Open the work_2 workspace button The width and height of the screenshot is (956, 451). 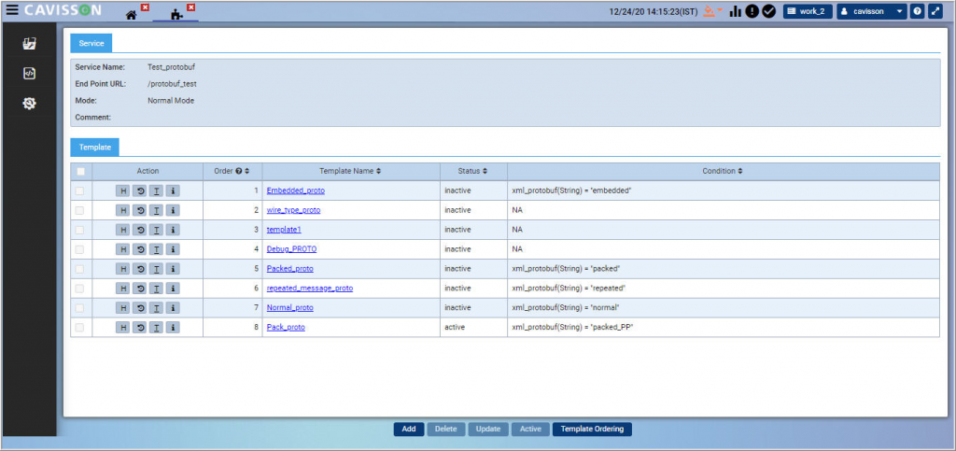[x=808, y=11]
